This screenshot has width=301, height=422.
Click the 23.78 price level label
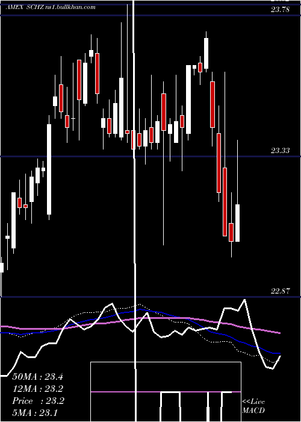pos(280,10)
